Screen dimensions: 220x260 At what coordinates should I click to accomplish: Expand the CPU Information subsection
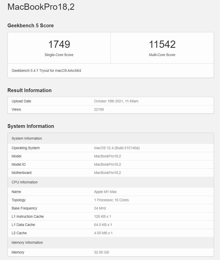tap(24, 182)
